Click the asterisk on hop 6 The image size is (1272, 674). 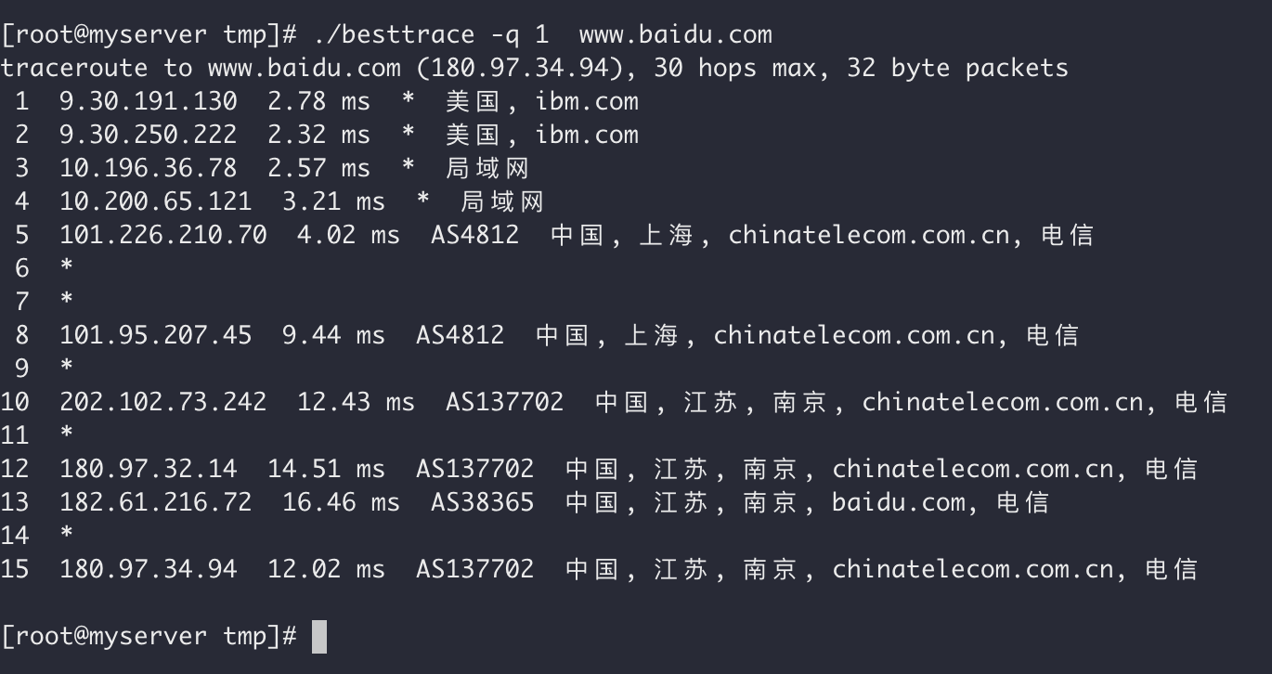click(67, 268)
